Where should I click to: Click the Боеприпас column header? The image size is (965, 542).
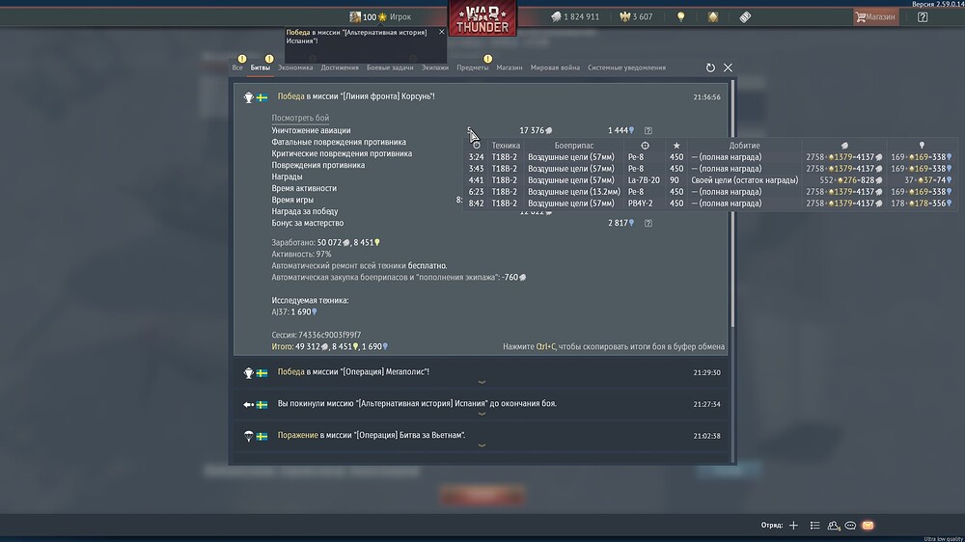click(x=574, y=146)
